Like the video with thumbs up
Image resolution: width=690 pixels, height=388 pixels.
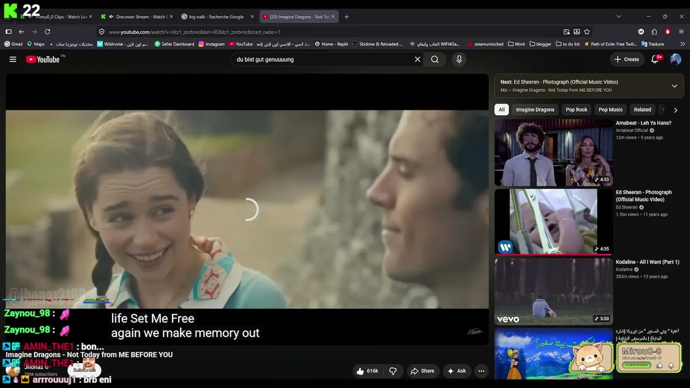point(367,371)
